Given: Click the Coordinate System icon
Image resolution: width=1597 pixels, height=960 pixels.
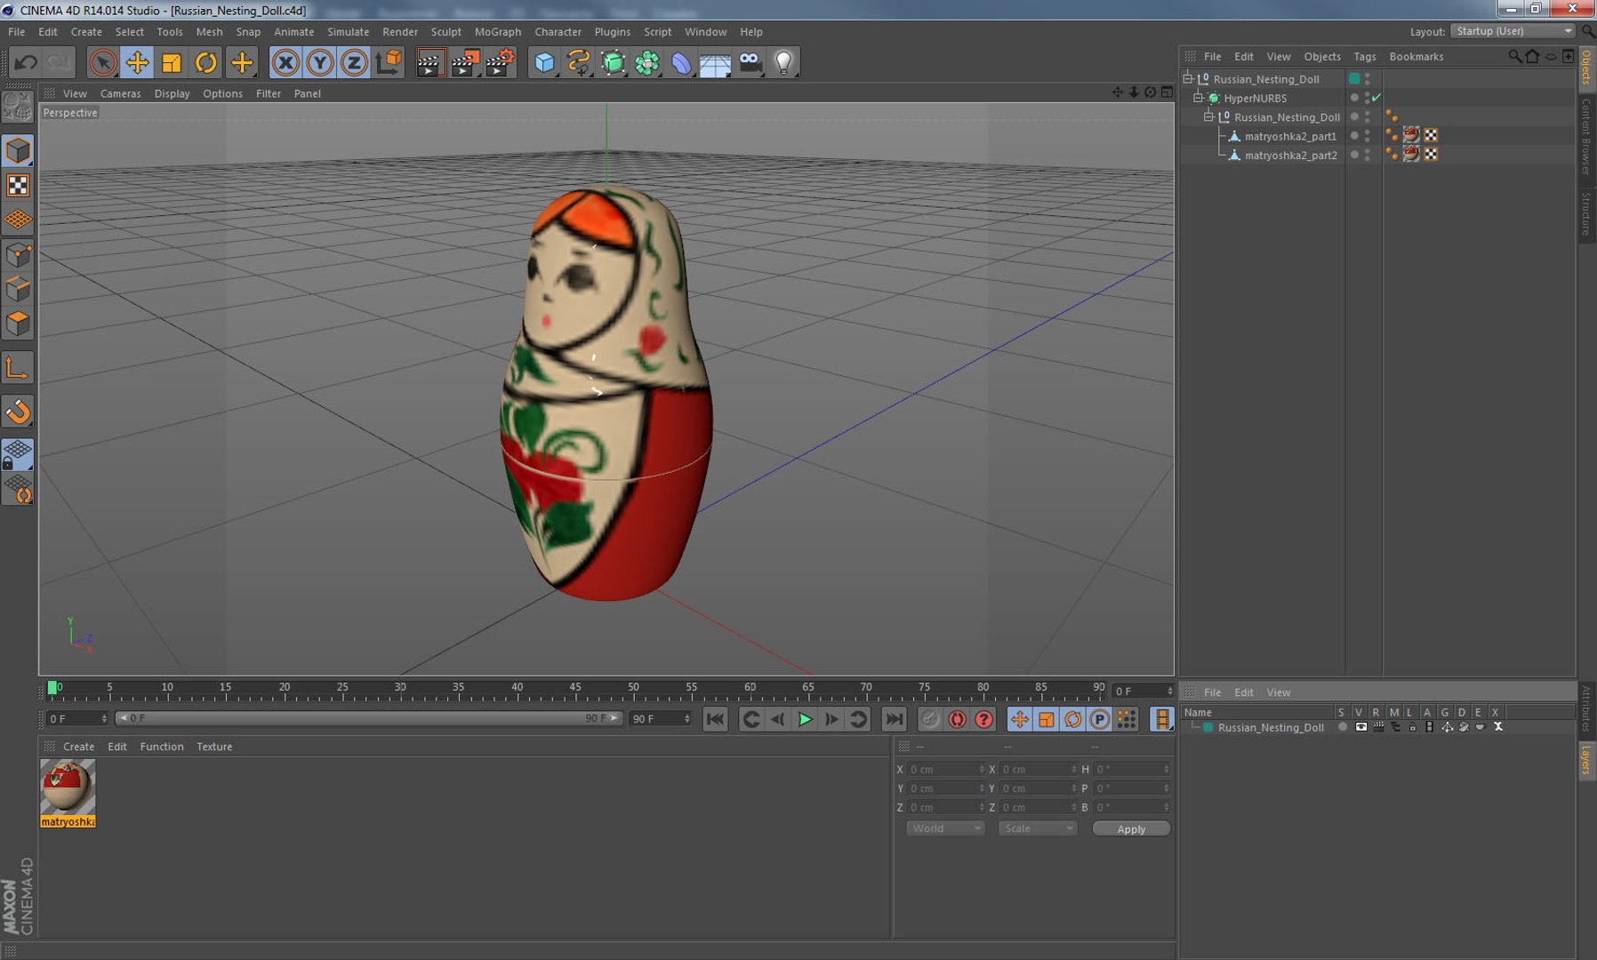Looking at the screenshot, I should pyautogui.click(x=389, y=62).
